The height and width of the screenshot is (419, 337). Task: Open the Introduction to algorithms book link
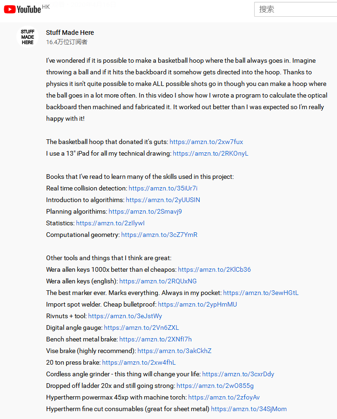pyautogui.click(x=163, y=200)
